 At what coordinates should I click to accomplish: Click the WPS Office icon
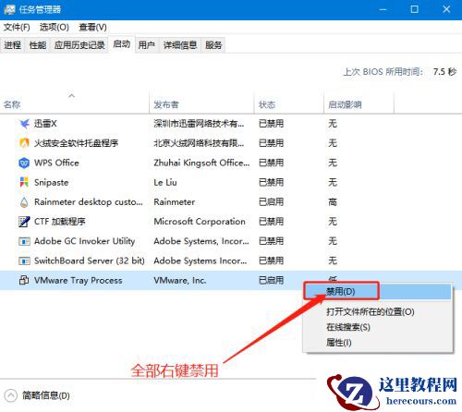point(24,163)
